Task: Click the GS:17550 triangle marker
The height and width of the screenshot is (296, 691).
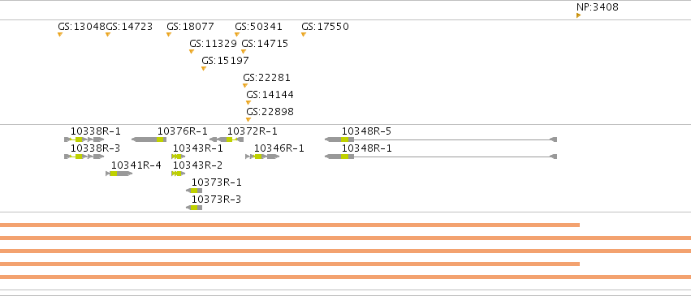Action: click(303, 34)
